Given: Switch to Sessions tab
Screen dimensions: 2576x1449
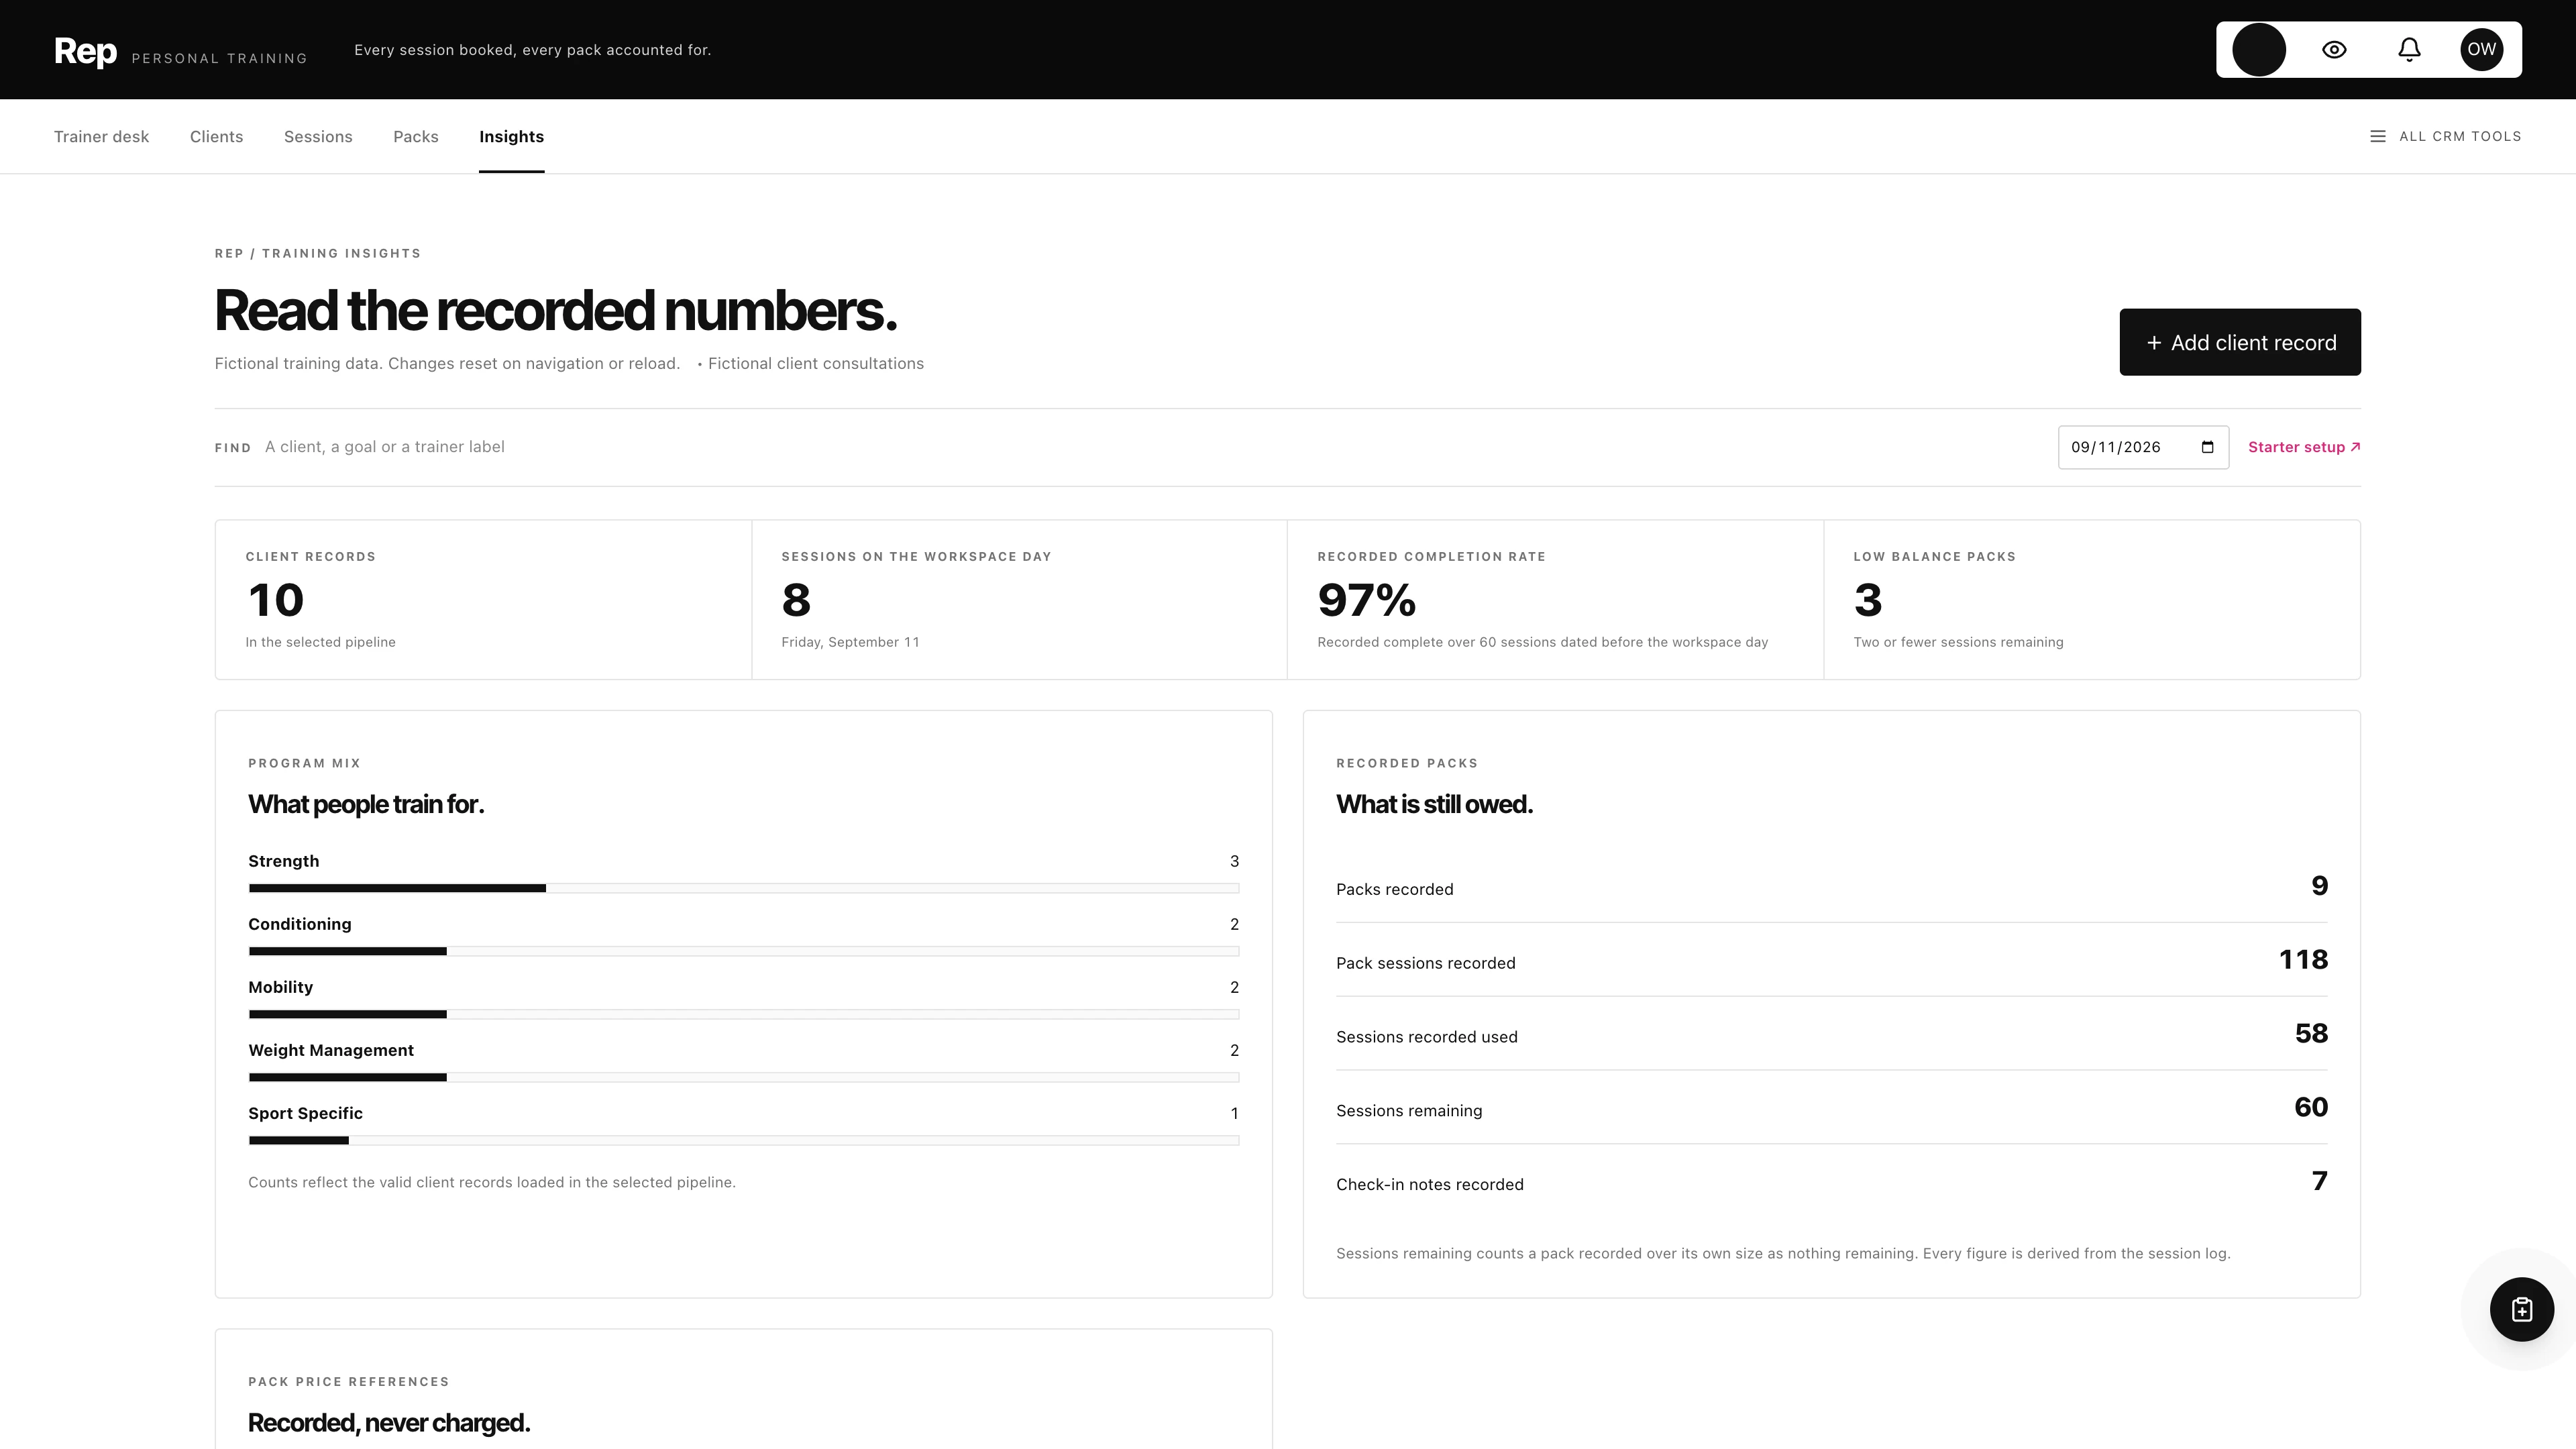Looking at the screenshot, I should tap(318, 137).
